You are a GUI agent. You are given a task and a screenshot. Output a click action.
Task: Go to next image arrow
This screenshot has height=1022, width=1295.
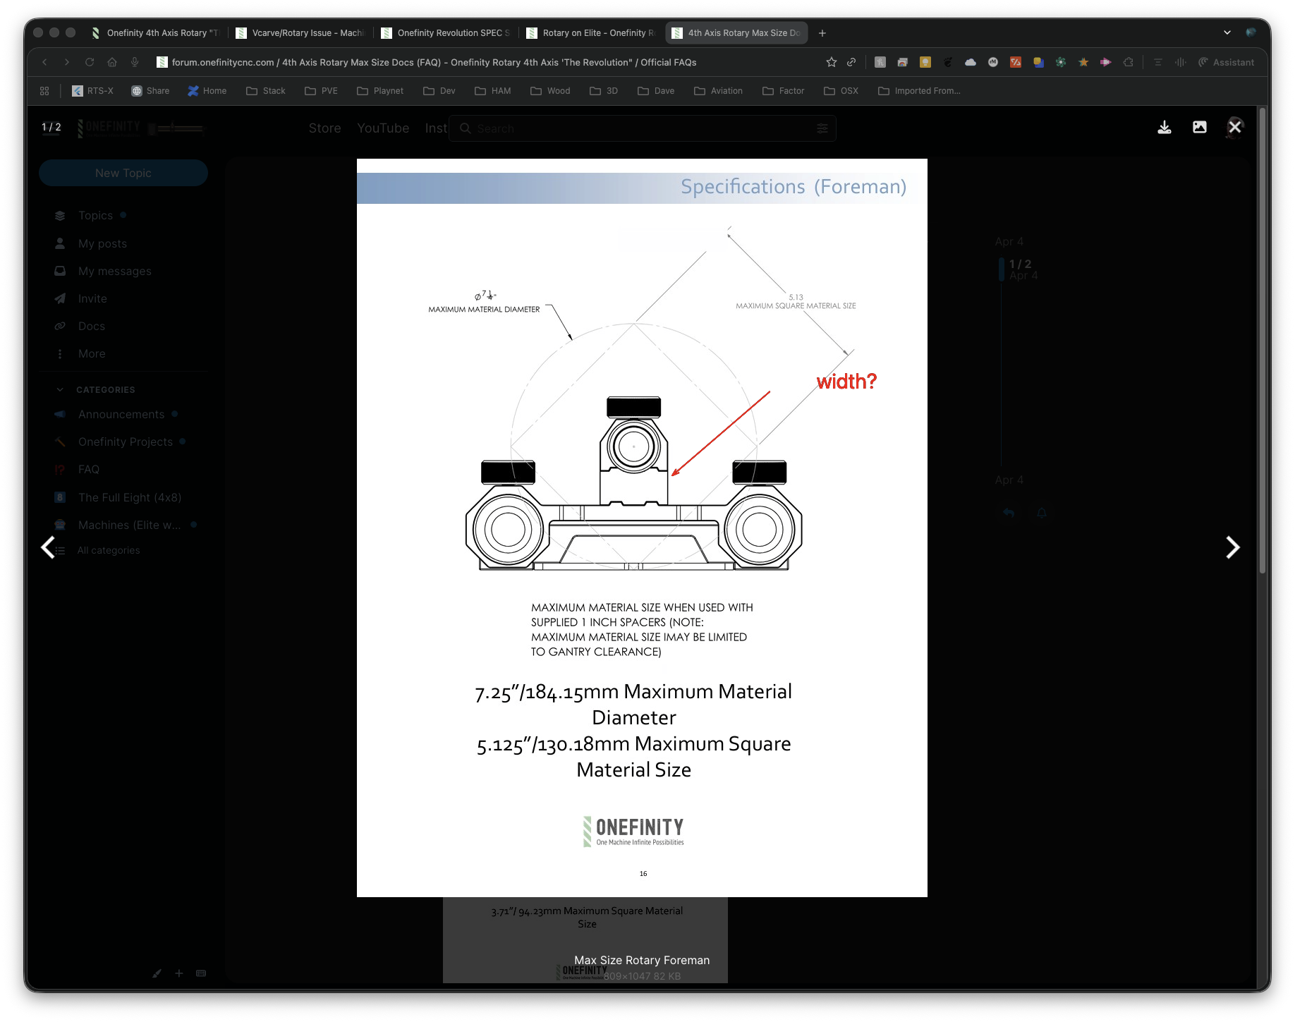point(1232,547)
